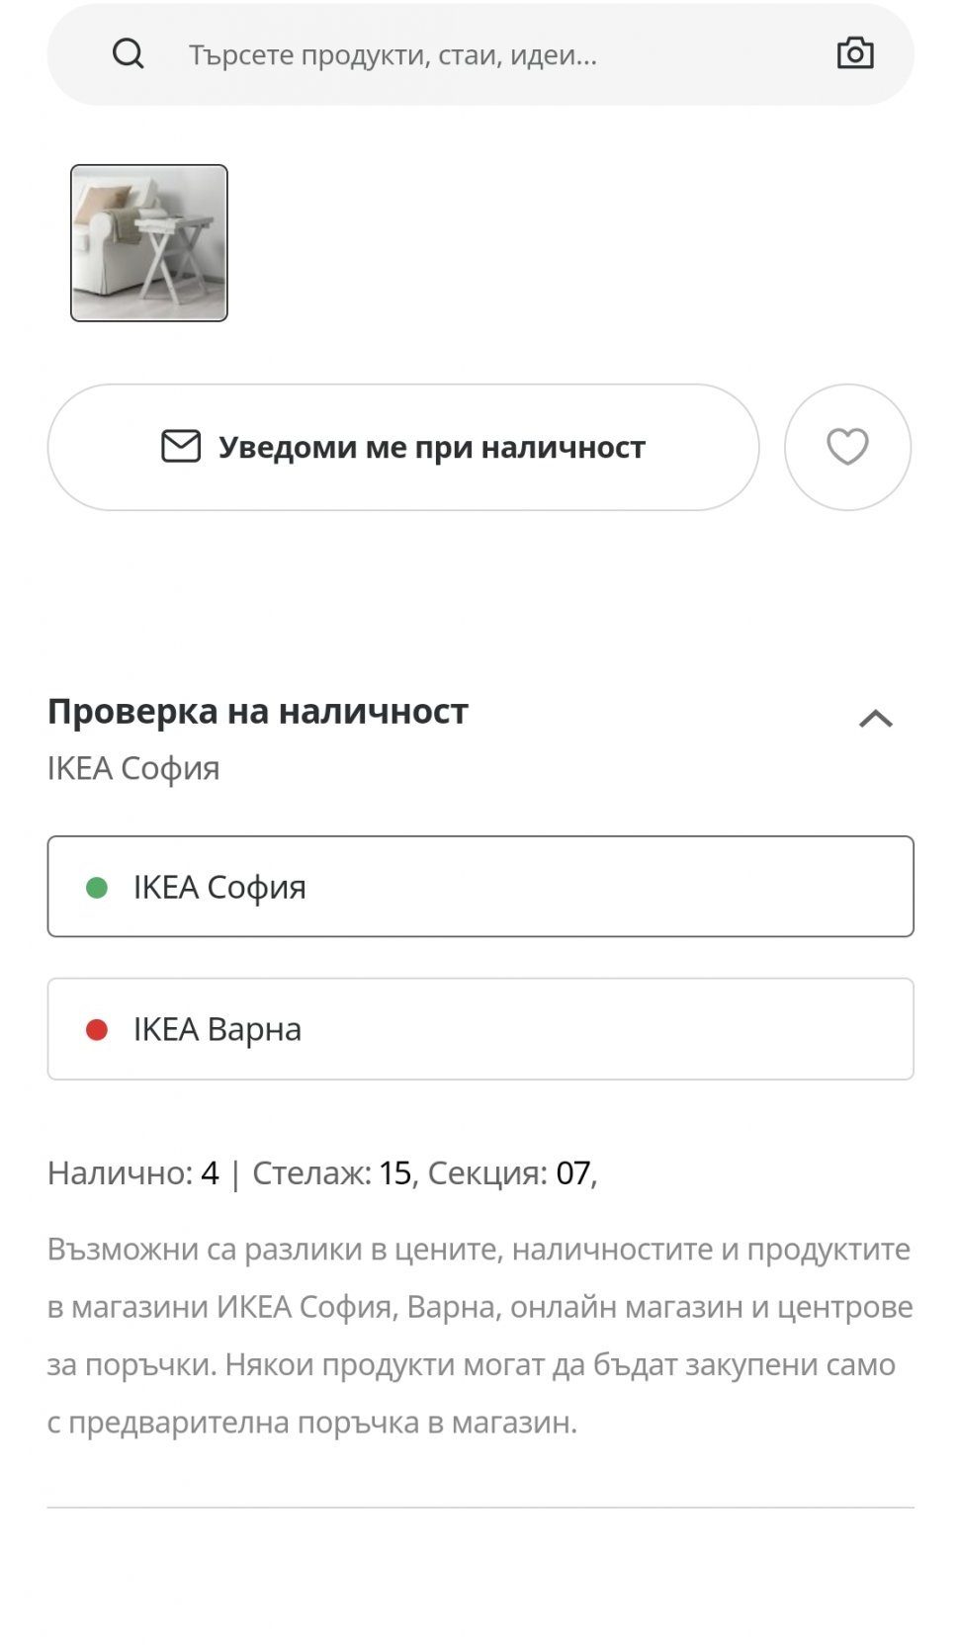Screen dimensions: 959x1647
Task: Click the price differences disclaimer paragraph
Action: 479,1336
